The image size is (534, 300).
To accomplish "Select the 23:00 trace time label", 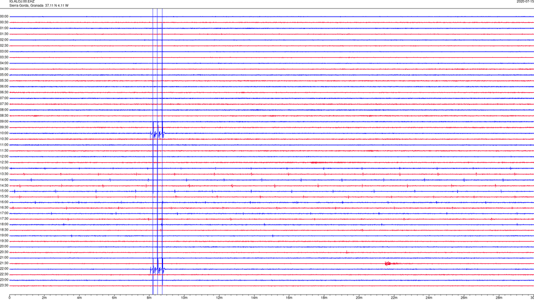I will 4,280.
